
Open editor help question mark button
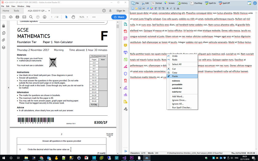pyautogui.click(x=255, y=3)
